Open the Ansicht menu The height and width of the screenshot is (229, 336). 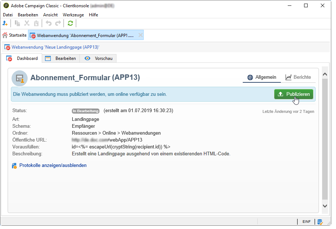coord(50,15)
